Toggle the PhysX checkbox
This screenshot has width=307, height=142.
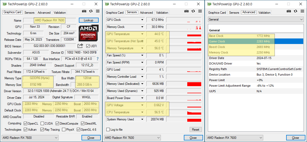64,129
